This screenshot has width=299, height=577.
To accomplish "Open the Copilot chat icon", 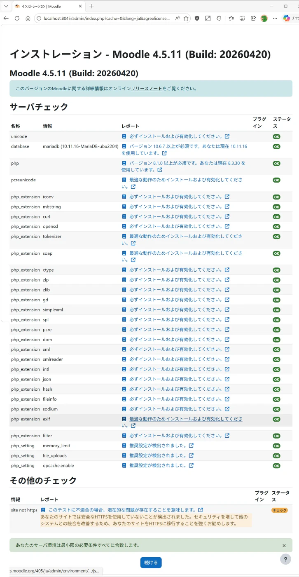I will 287,19.
